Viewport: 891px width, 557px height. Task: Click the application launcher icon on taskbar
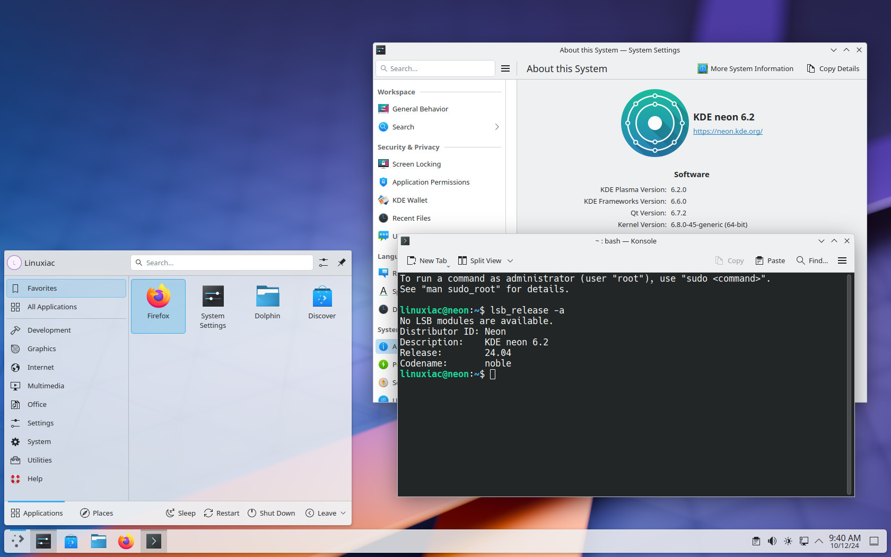18,541
